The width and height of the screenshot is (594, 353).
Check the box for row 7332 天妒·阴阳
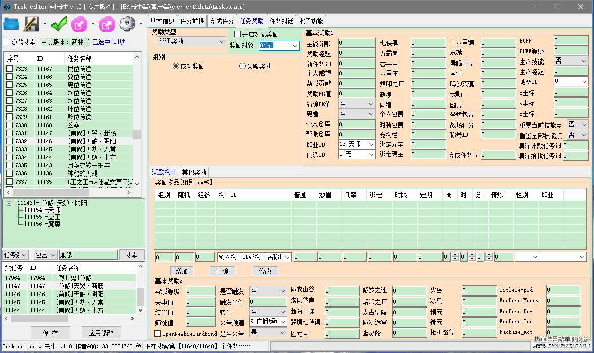10,141
